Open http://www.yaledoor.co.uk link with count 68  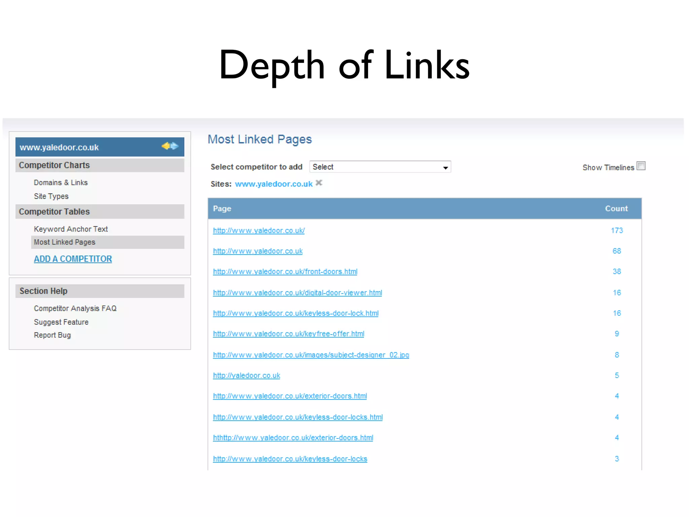[x=258, y=251]
